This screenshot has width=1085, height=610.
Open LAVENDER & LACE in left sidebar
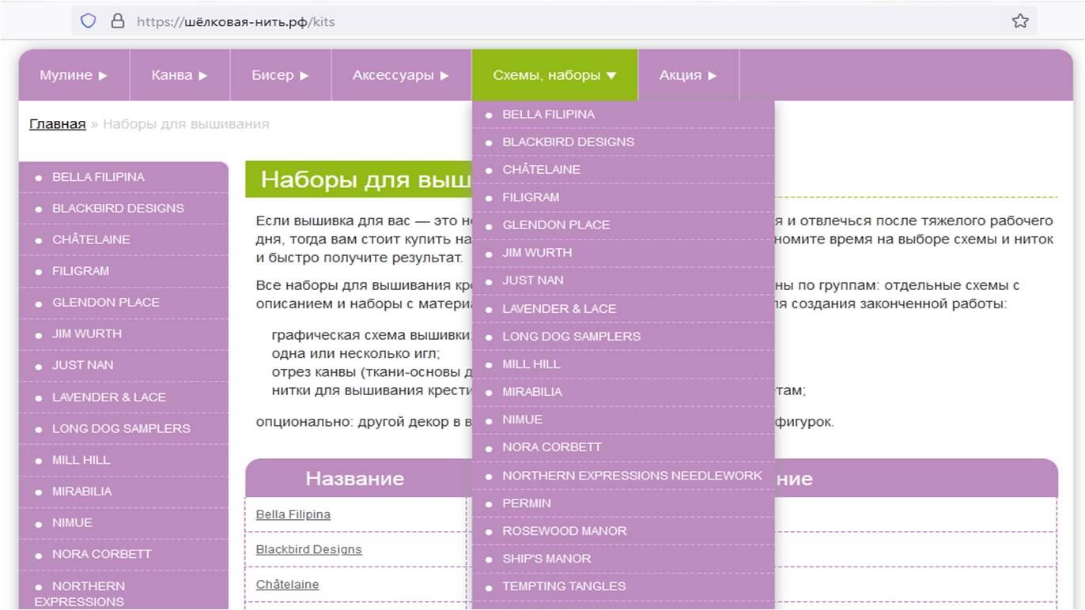tap(109, 397)
